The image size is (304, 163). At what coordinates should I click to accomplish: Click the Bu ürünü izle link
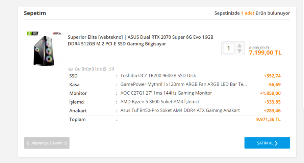(88, 69)
